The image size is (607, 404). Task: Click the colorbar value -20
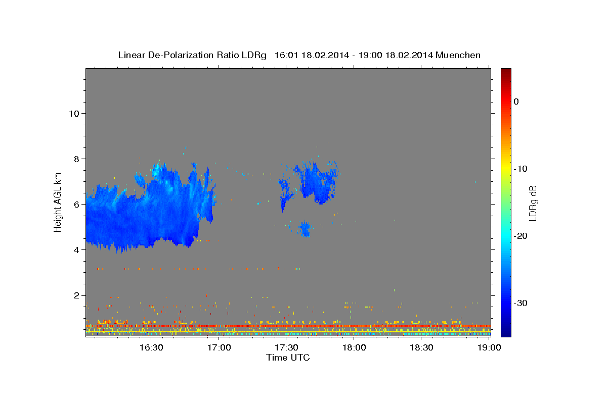[521, 236]
